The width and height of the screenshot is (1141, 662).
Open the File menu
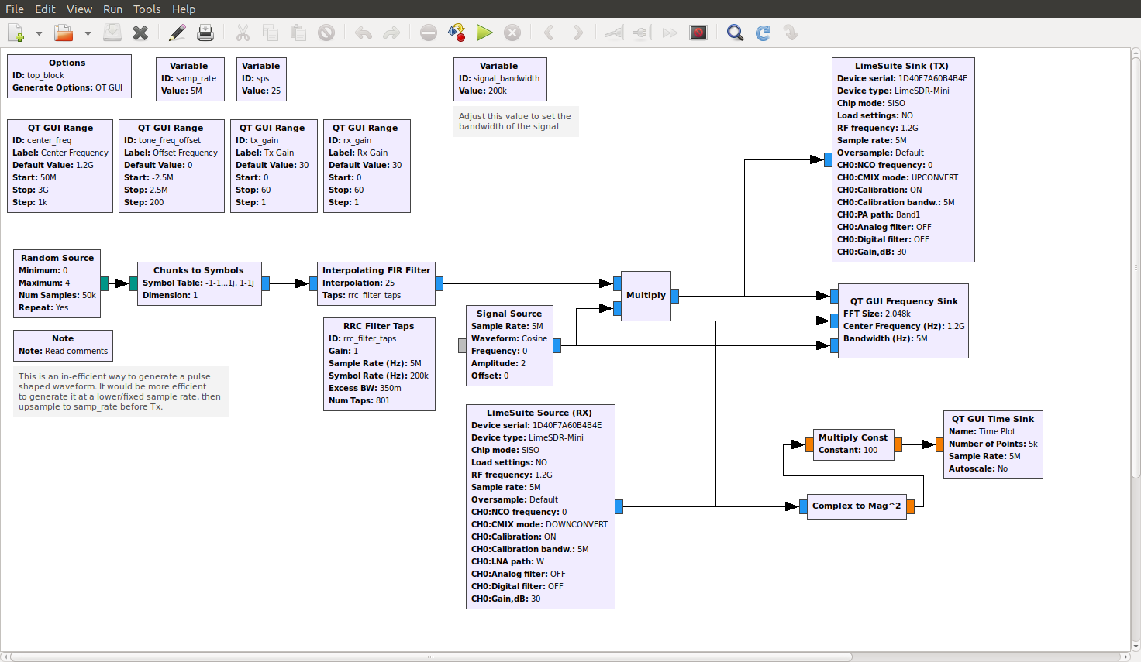[15, 9]
